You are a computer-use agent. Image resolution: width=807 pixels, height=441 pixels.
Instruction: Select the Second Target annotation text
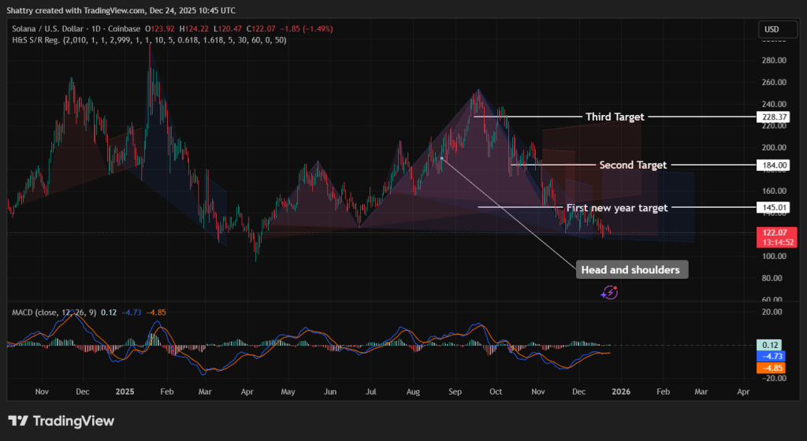[x=633, y=165]
